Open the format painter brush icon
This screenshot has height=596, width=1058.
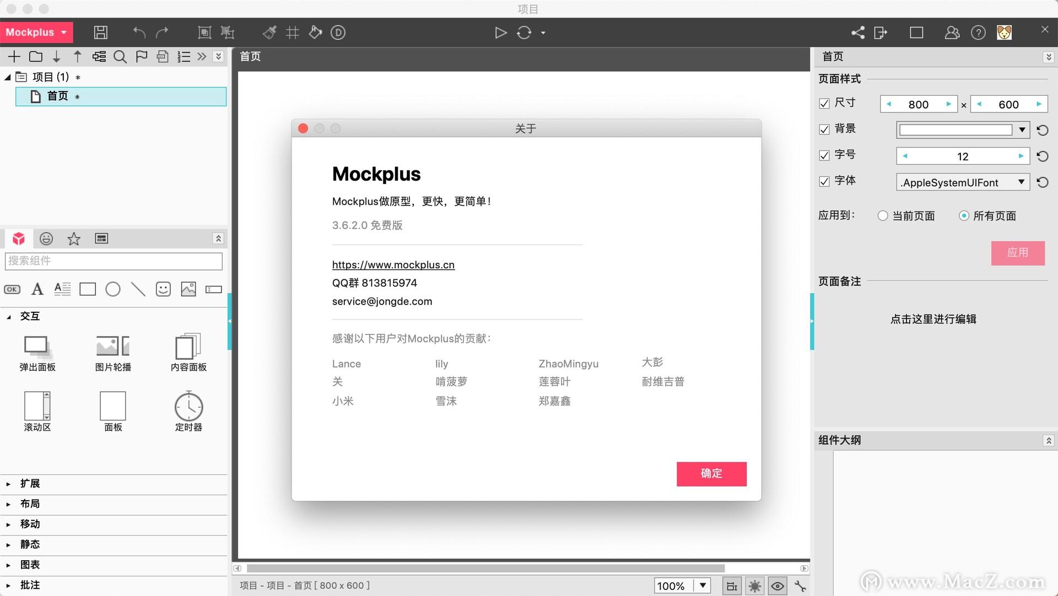pyautogui.click(x=269, y=32)
